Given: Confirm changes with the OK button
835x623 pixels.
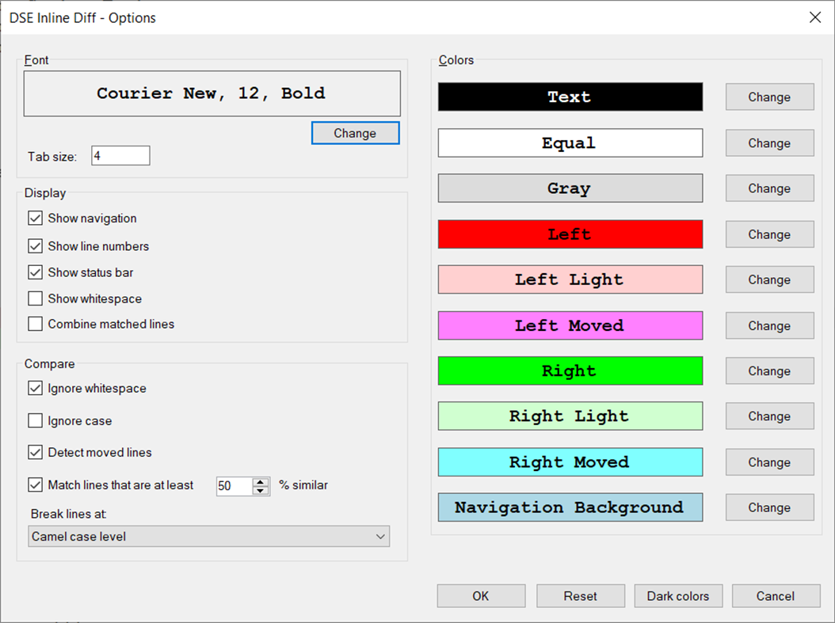Looking at the screenshot, I should [x=481, y=595].
